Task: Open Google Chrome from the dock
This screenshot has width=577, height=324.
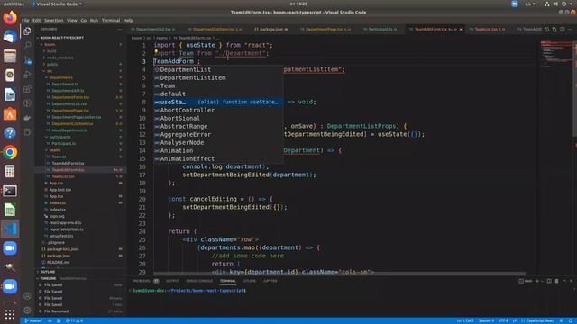Action: pyautogui.click(x=10, y=152)
